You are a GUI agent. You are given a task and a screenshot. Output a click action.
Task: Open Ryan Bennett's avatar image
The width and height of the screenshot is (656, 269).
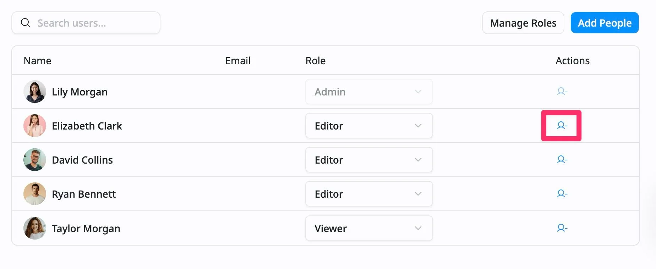(x=35, y=194)
